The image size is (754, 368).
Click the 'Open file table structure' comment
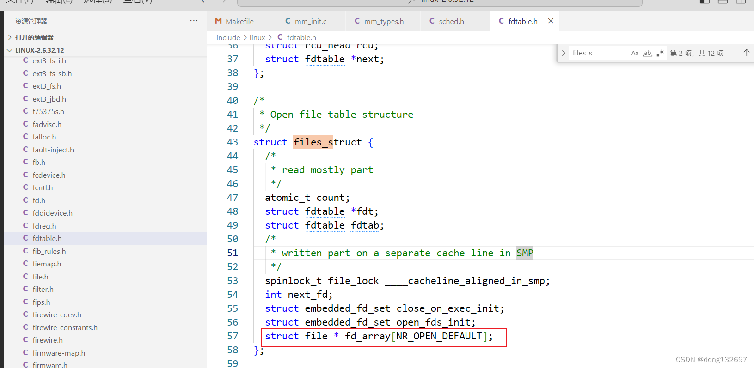click(342, 115)
